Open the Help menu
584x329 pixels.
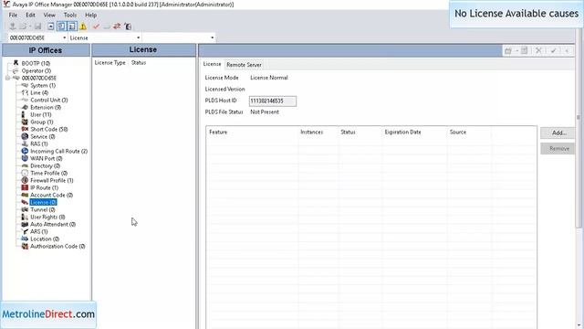[91, 15]
